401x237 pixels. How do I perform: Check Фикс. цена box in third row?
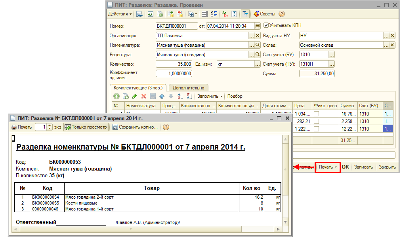tap(316, 129)
